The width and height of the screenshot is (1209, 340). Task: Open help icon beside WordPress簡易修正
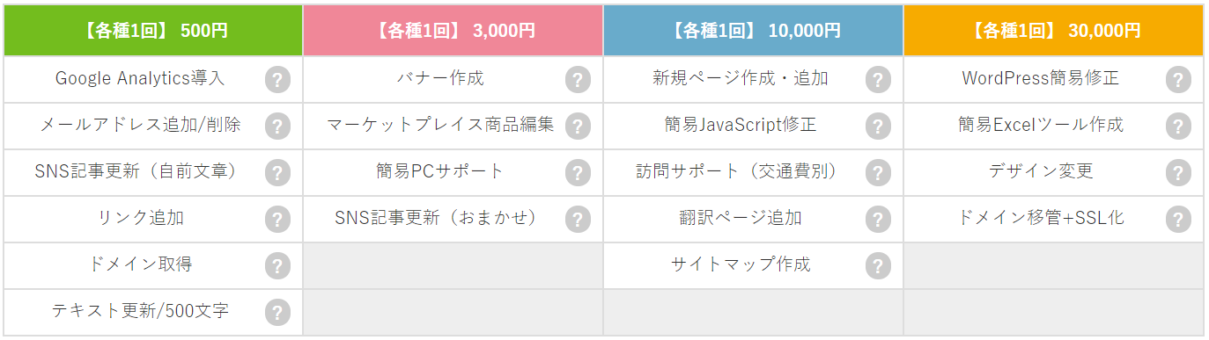[x=1178, y=80]
